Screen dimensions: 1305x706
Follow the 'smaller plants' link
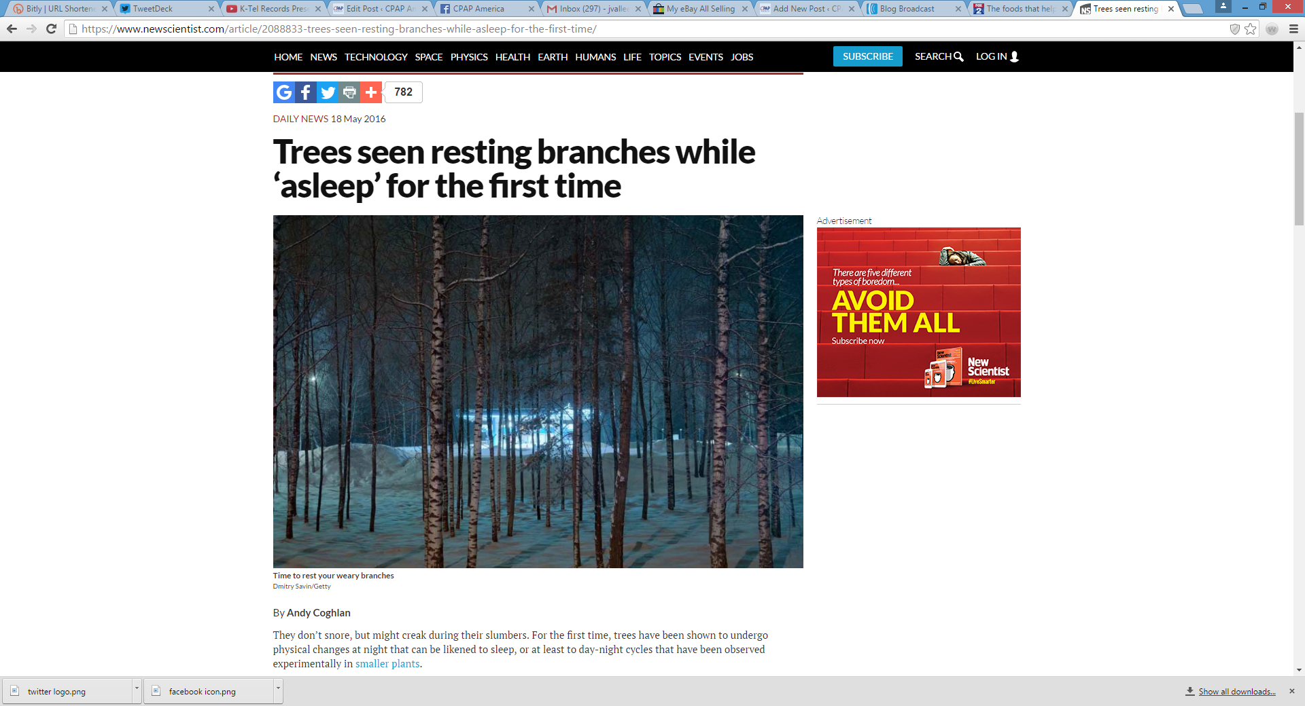[x=387, y=664]
